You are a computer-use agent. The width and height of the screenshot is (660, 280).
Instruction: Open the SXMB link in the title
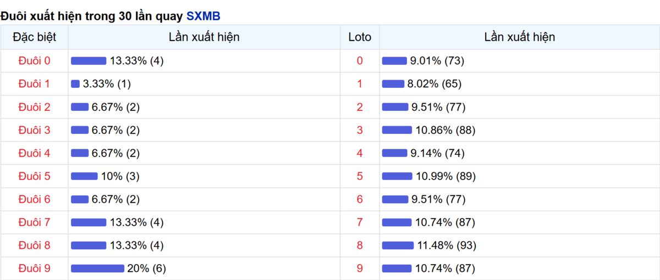point(203,16)
